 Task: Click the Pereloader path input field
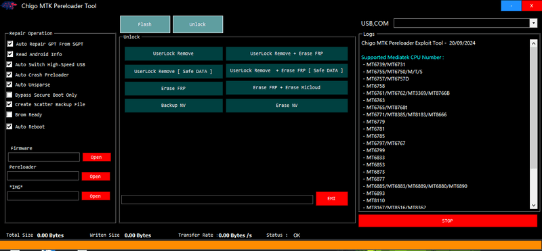(x=43, y=176)
